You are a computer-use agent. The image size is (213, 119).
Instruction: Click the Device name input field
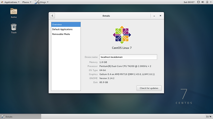coord(128,57)
